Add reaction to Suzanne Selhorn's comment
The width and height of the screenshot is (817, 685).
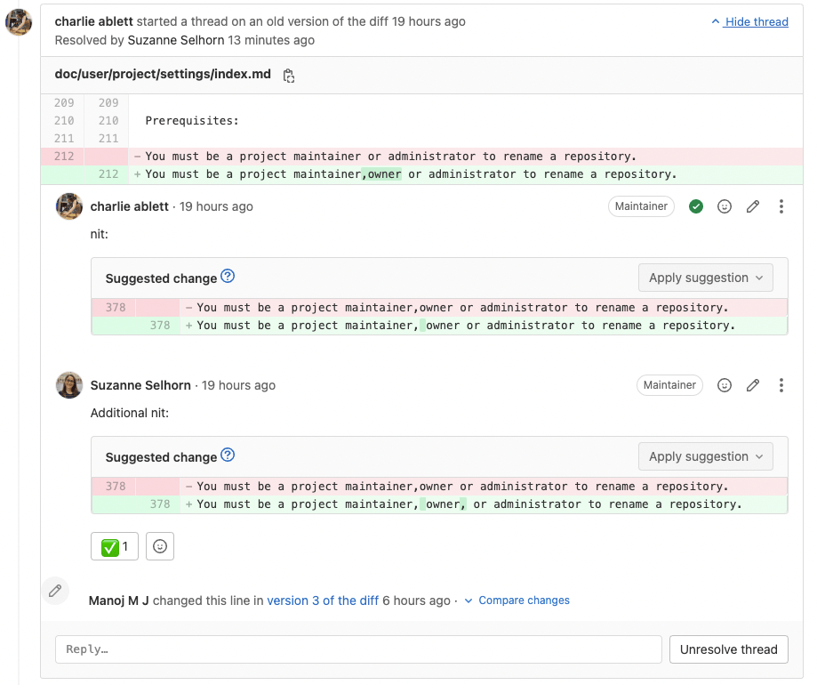coord(725,385)
